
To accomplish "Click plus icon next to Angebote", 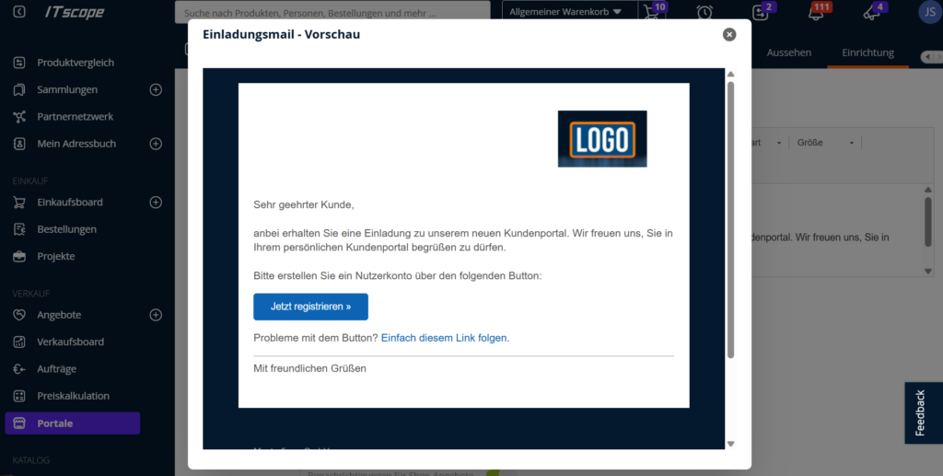I will tap(156, 315).
